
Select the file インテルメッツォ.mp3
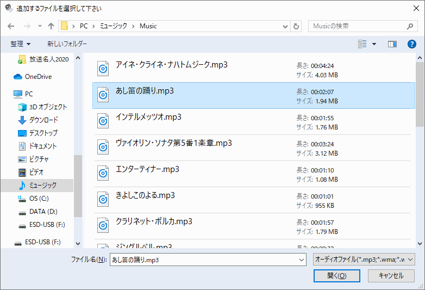148,117
